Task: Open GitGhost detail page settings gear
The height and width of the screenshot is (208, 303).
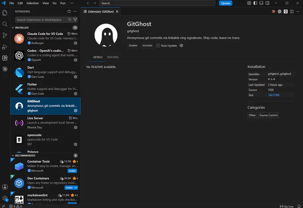Action: (181, 46)
